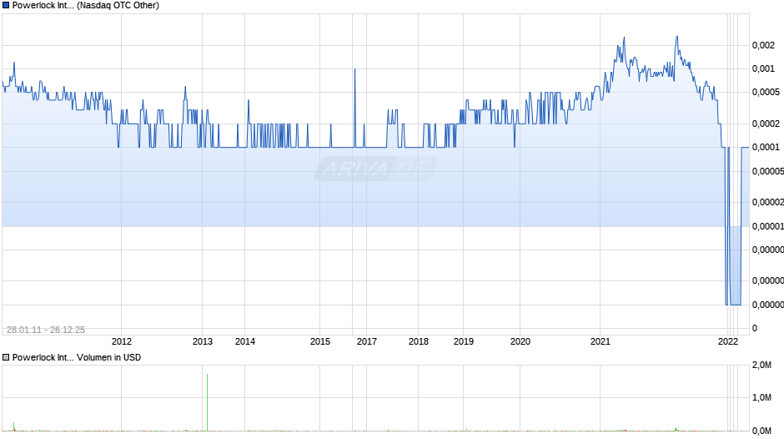Click the 2022 x-axis label
784x439 pixels.
click(728, 341)
